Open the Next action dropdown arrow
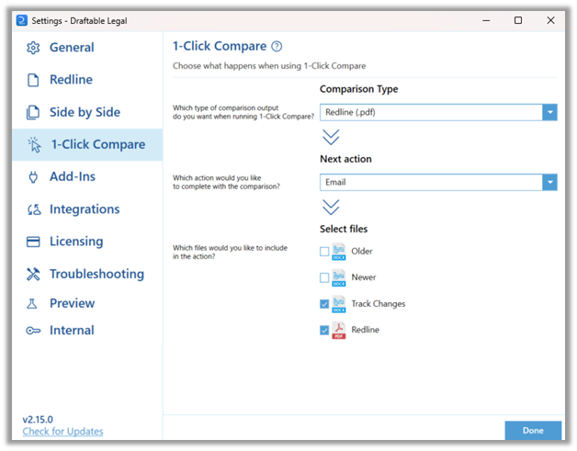577x451 pixels. pos(549,183)
